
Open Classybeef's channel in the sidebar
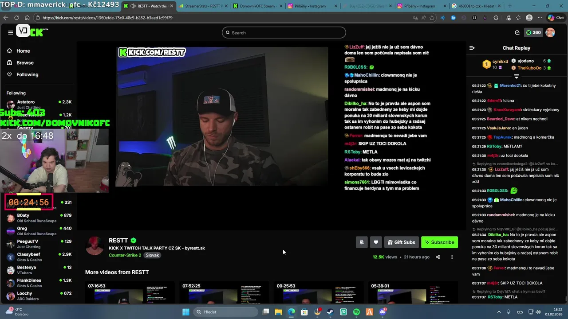click(x=39, y=257)
